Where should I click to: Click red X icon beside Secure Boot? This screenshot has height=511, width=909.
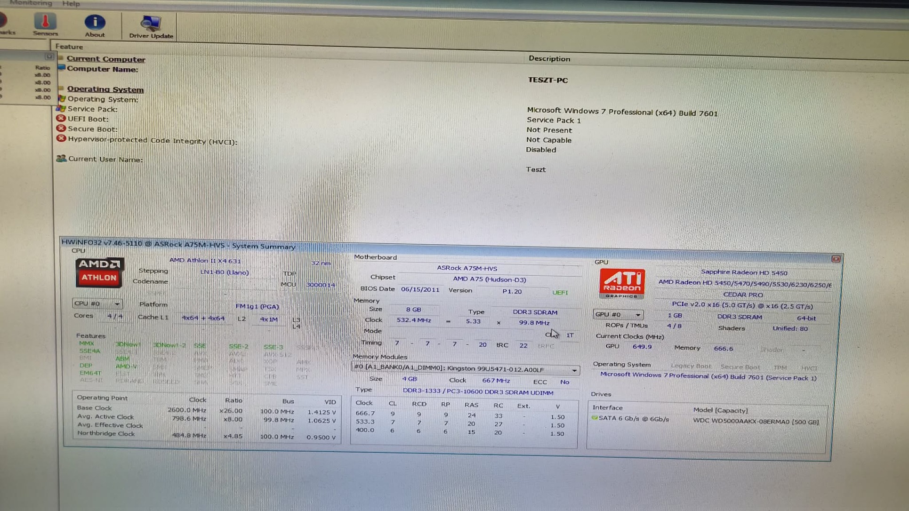[61, 128]
